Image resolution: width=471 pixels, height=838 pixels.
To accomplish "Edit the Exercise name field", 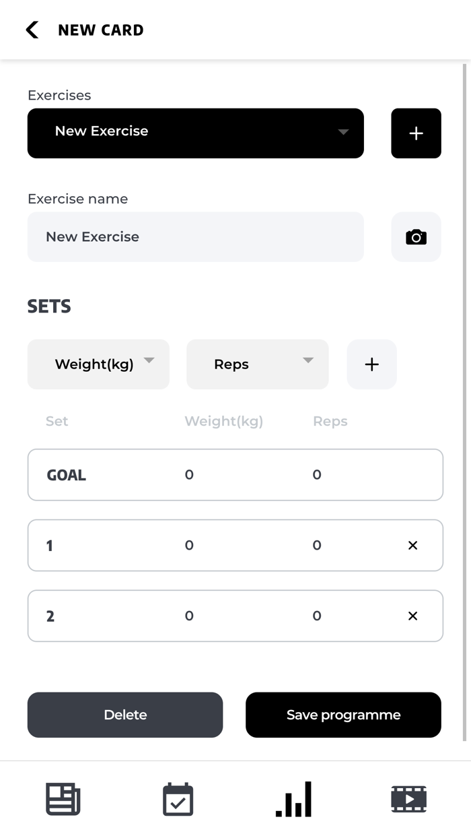I will (x=195, y=236).
